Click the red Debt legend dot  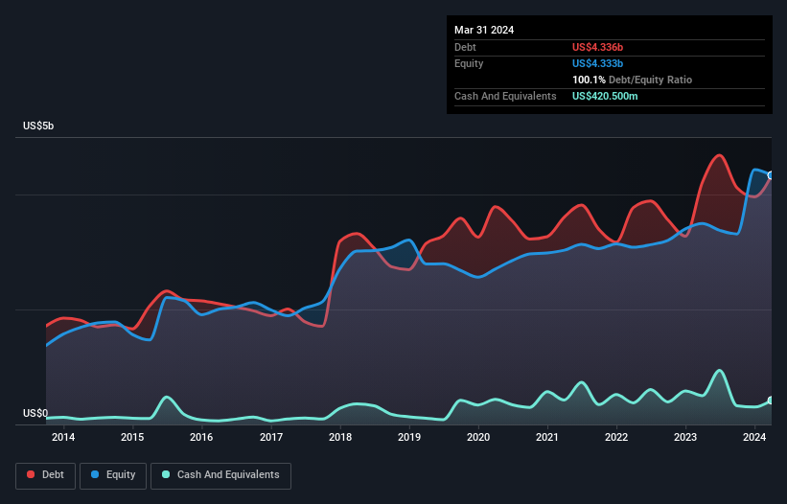pos(31,474)
